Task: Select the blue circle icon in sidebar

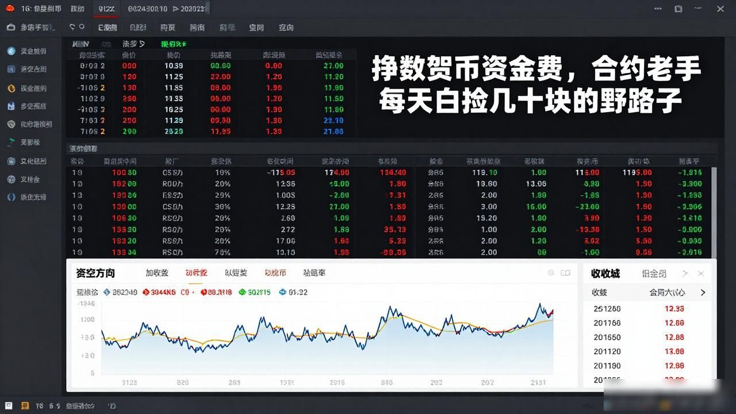Action: pos(11,51)
